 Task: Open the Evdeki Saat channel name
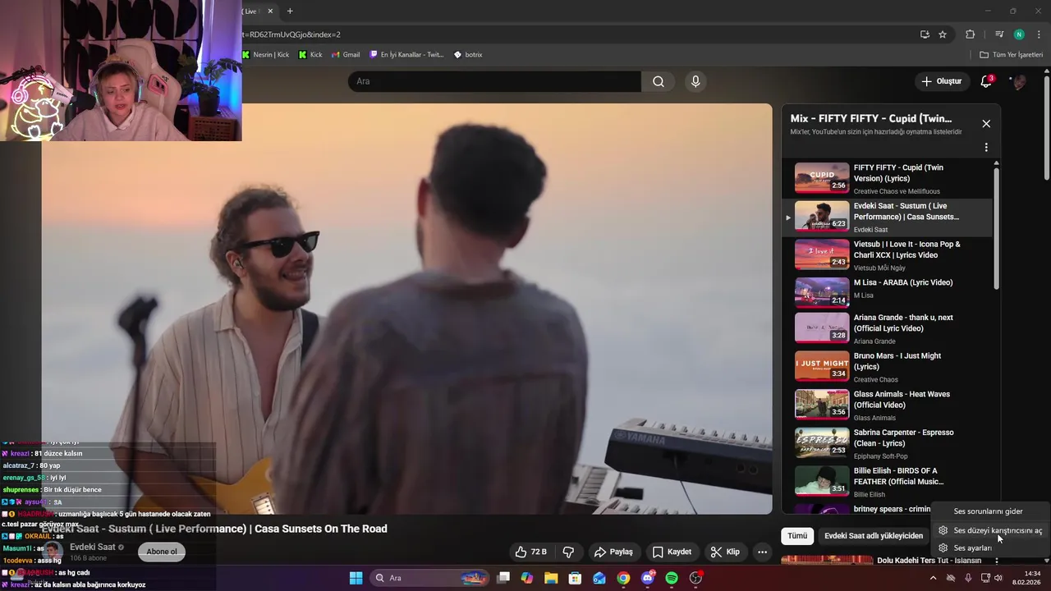[92, 547]
